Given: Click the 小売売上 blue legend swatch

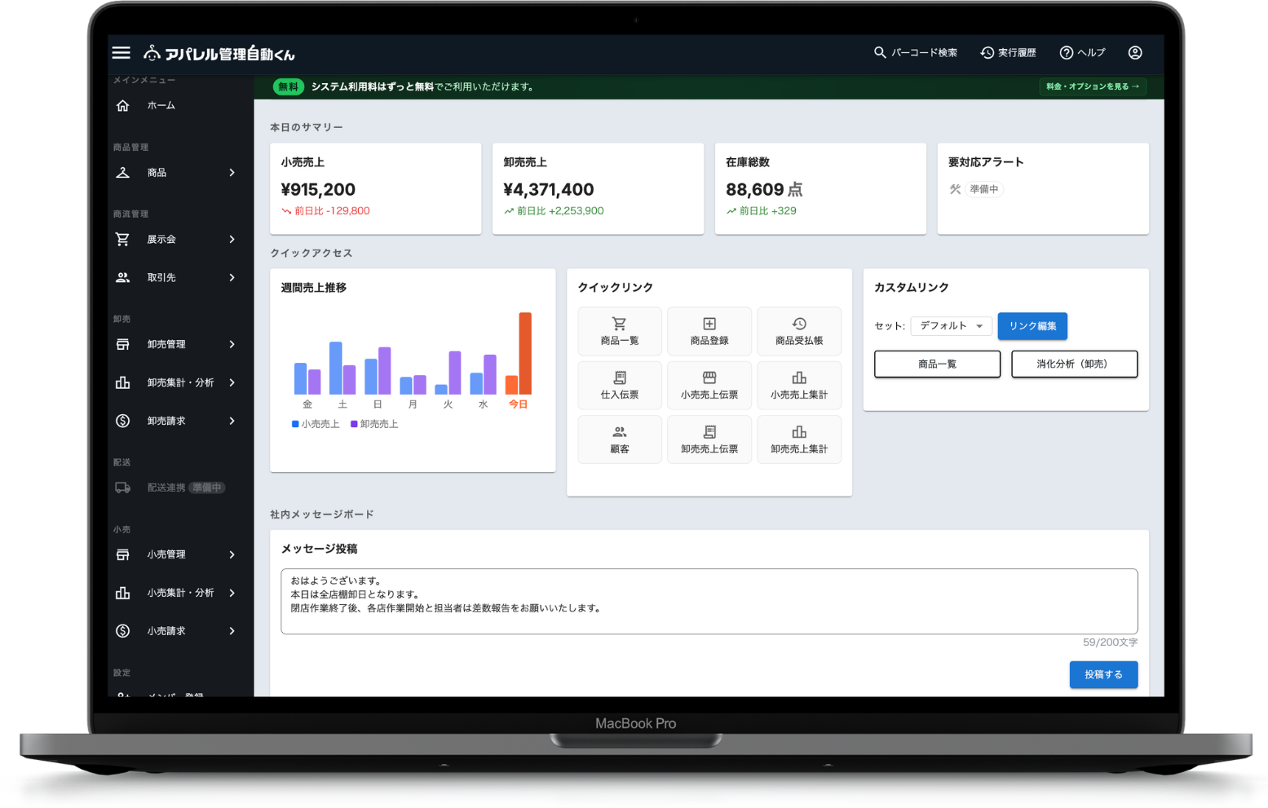Looking at the screenshot, I should point(295,425).
